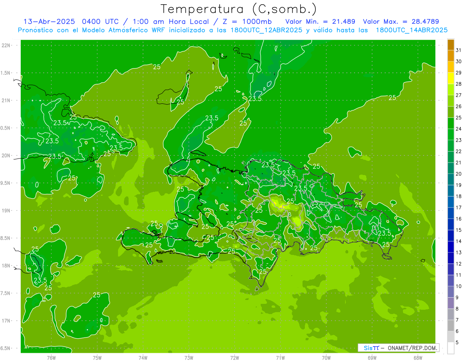The width and height of the screenshot is (469, 363).
Task: Select the 'Z = 1000mb' level label
Action: tap(247, 21)
